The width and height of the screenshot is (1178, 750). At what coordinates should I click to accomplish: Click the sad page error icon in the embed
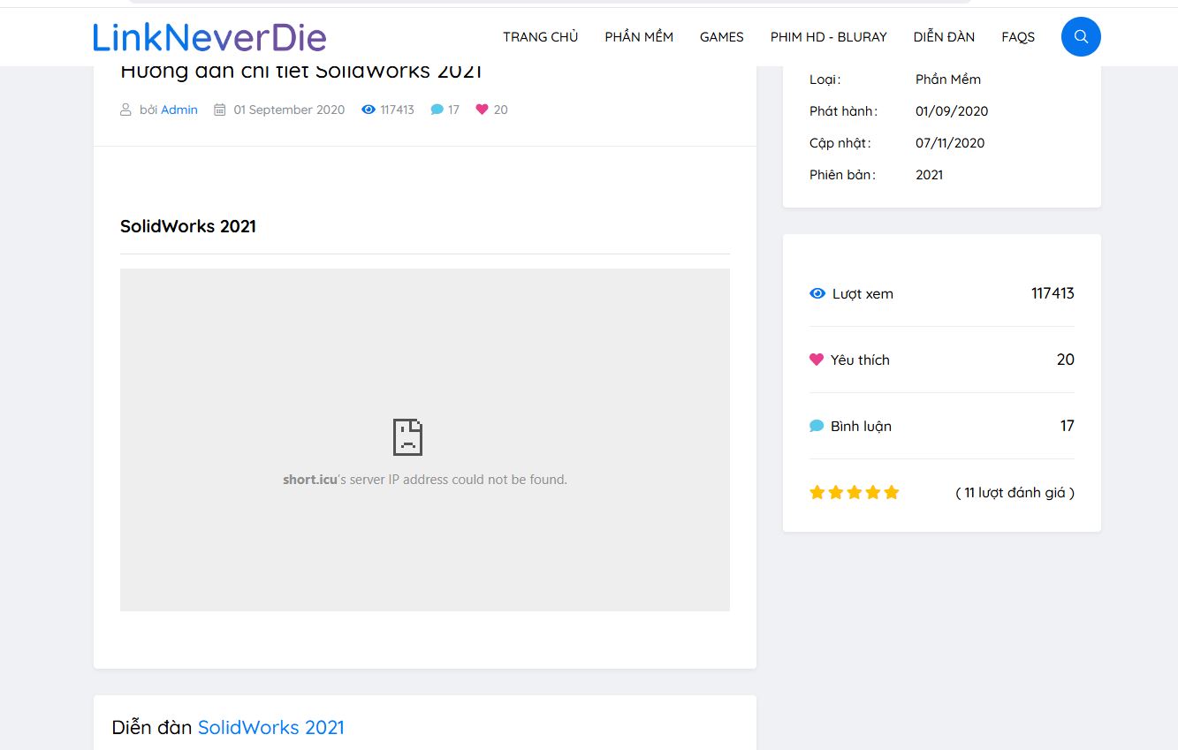click(x=407, y=437)
